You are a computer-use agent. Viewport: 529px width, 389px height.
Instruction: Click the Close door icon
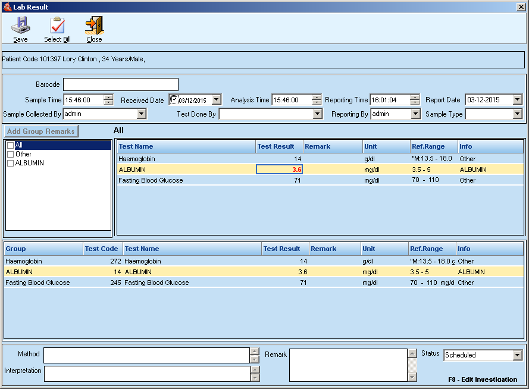tap(94, 25)
